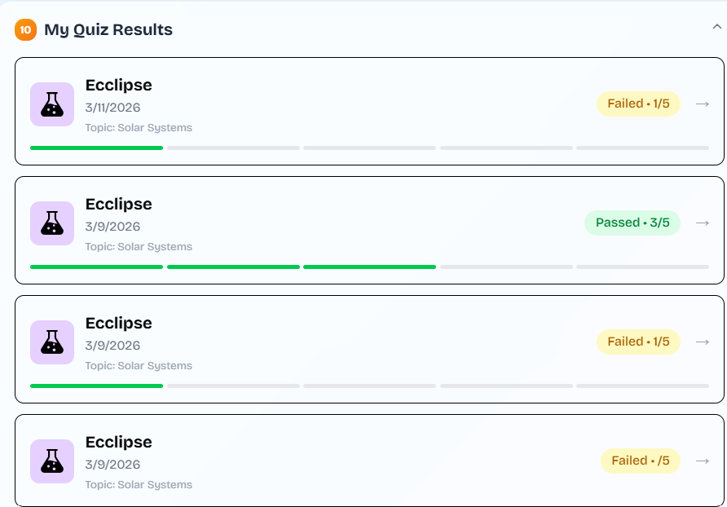The height and width of the screenshot is (507, 727).
Task: Click the flask icon on the 3/11/2026 quiz
Action: pyautogui.click(x=52, y=104)
